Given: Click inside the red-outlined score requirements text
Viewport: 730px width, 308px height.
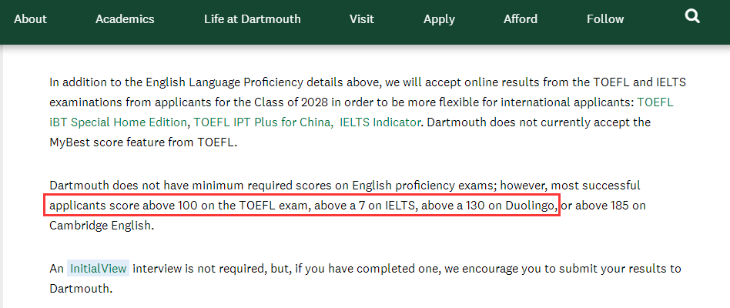Looking at the screenshot, I should [x=300, y=206].
